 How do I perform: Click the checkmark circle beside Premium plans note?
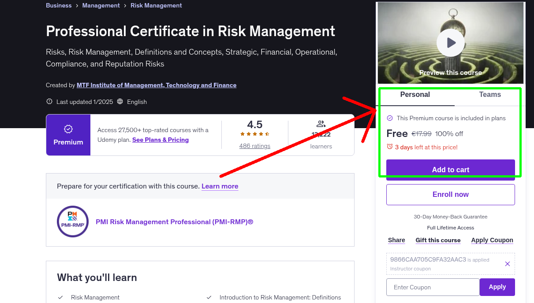pos(390,118)
